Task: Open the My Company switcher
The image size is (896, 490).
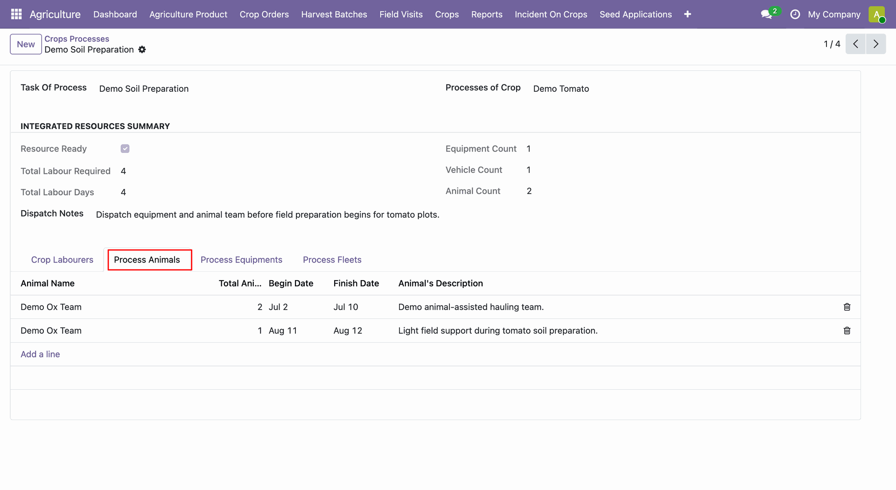Action: [x=834, y=14]
